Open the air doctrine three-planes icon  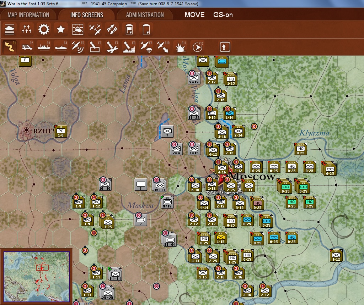(x=95, y=29)
